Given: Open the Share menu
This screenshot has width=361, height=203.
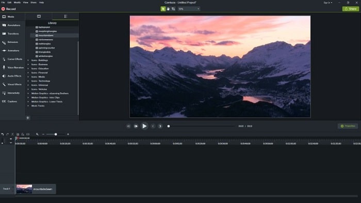Looking at the screenshot, I should click(x=34, y=2).
